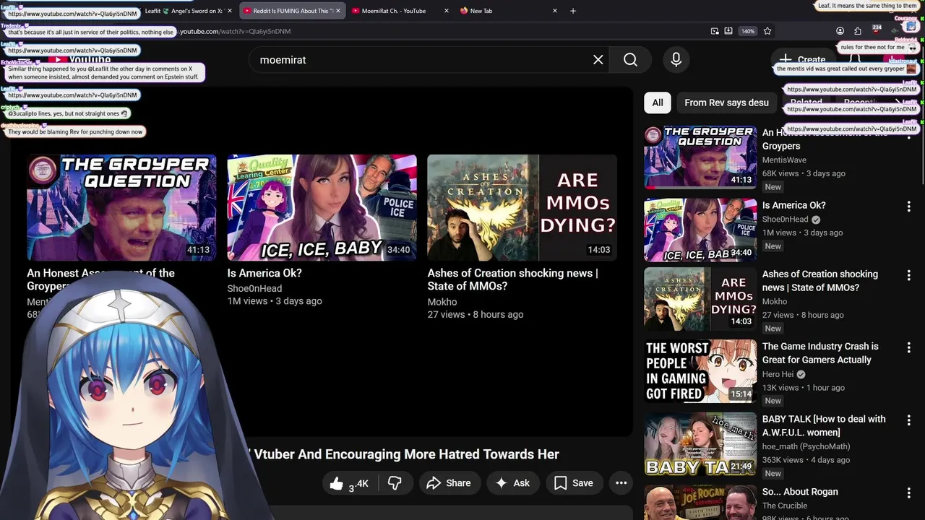This screenshot has height=520, width=925.
Task: Click the browser address bar URL
Action: (235, 31)
